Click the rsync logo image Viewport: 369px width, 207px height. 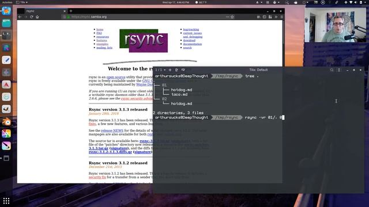tap(144, 41)
